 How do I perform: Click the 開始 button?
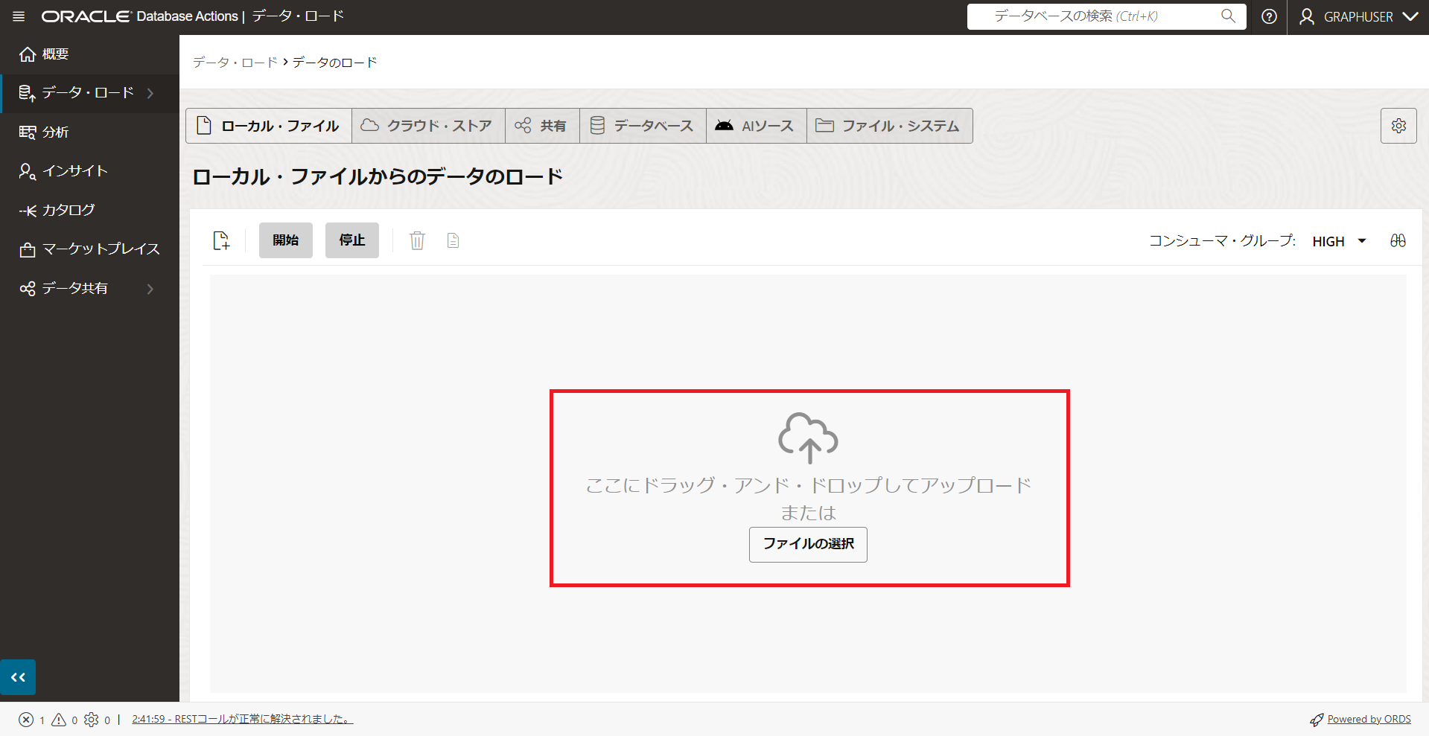point(285,240)
